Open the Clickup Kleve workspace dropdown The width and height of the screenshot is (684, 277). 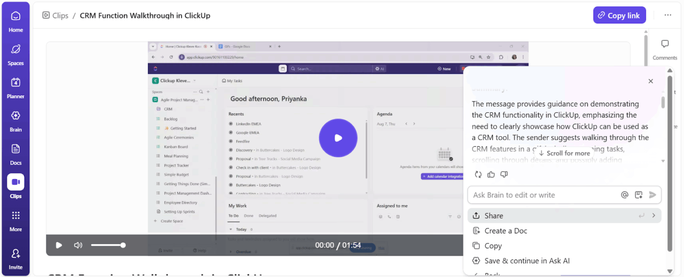[x=174, y=81]
